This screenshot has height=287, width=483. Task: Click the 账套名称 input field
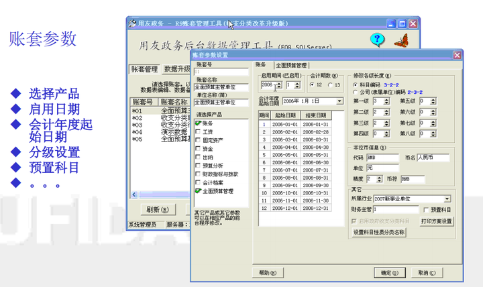click(221, 87)
